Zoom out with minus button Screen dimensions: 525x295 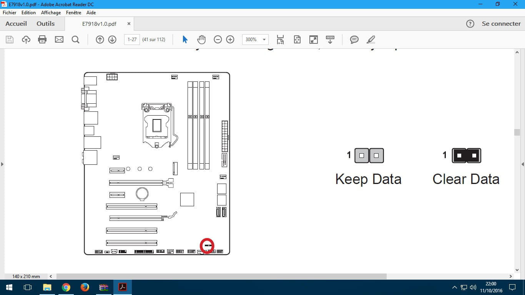click(x=218, y=40)
